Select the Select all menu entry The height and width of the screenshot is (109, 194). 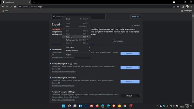click(x=76, y=43)
